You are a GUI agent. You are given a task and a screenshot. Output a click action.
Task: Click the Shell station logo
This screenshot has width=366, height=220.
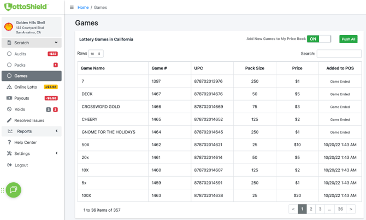[9, 27]
